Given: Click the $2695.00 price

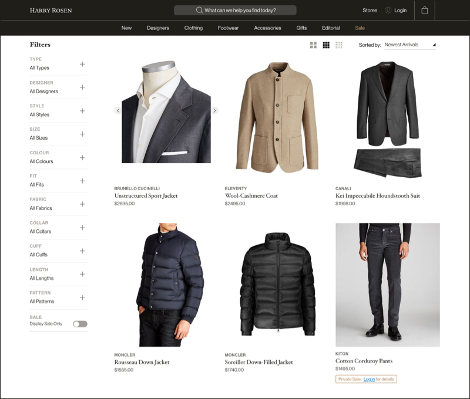Looking at the screenshot, I should (x=125, y=204).
